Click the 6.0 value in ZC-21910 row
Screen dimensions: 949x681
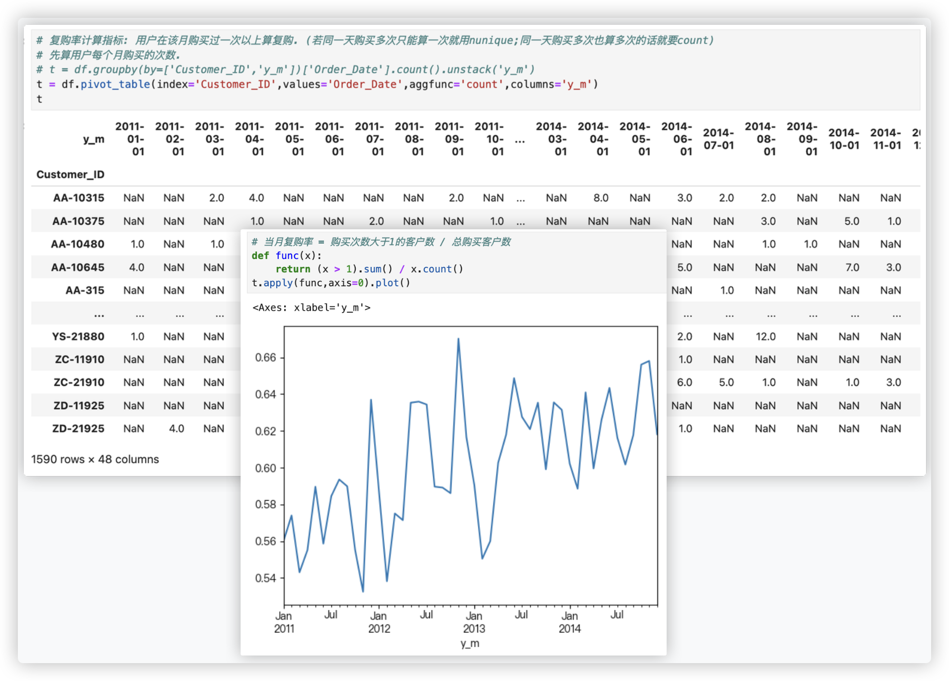684,382
